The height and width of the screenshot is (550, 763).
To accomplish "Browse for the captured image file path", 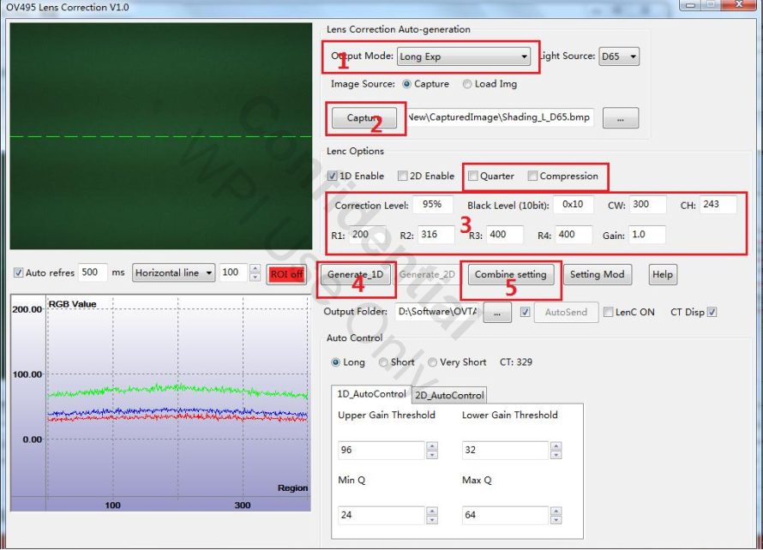I will pyautogui.click(x=620, y=119).
